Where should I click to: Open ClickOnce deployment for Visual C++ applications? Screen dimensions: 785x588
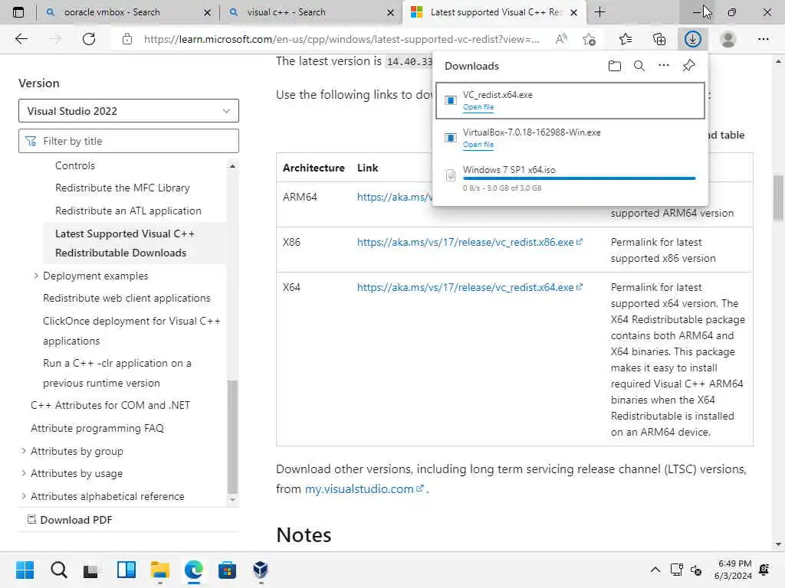tap(132, 331)
